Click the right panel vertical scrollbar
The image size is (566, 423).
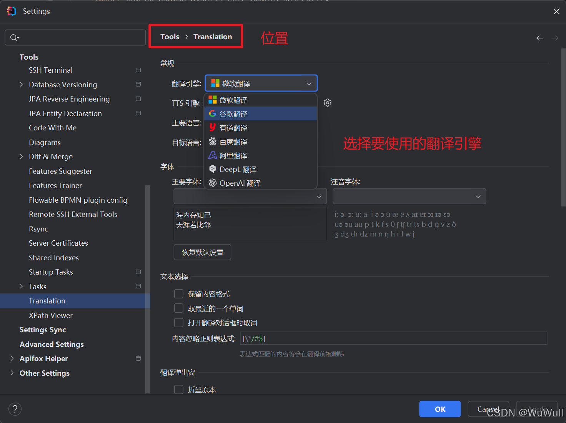point(563,128)
